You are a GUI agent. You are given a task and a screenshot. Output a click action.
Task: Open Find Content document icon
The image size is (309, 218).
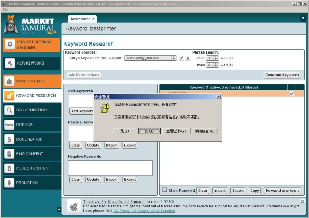click(x=9, y=153)
